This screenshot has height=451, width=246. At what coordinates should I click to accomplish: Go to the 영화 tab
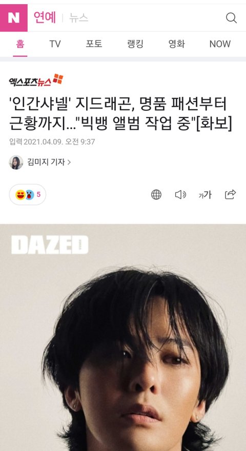click(176, 44)
